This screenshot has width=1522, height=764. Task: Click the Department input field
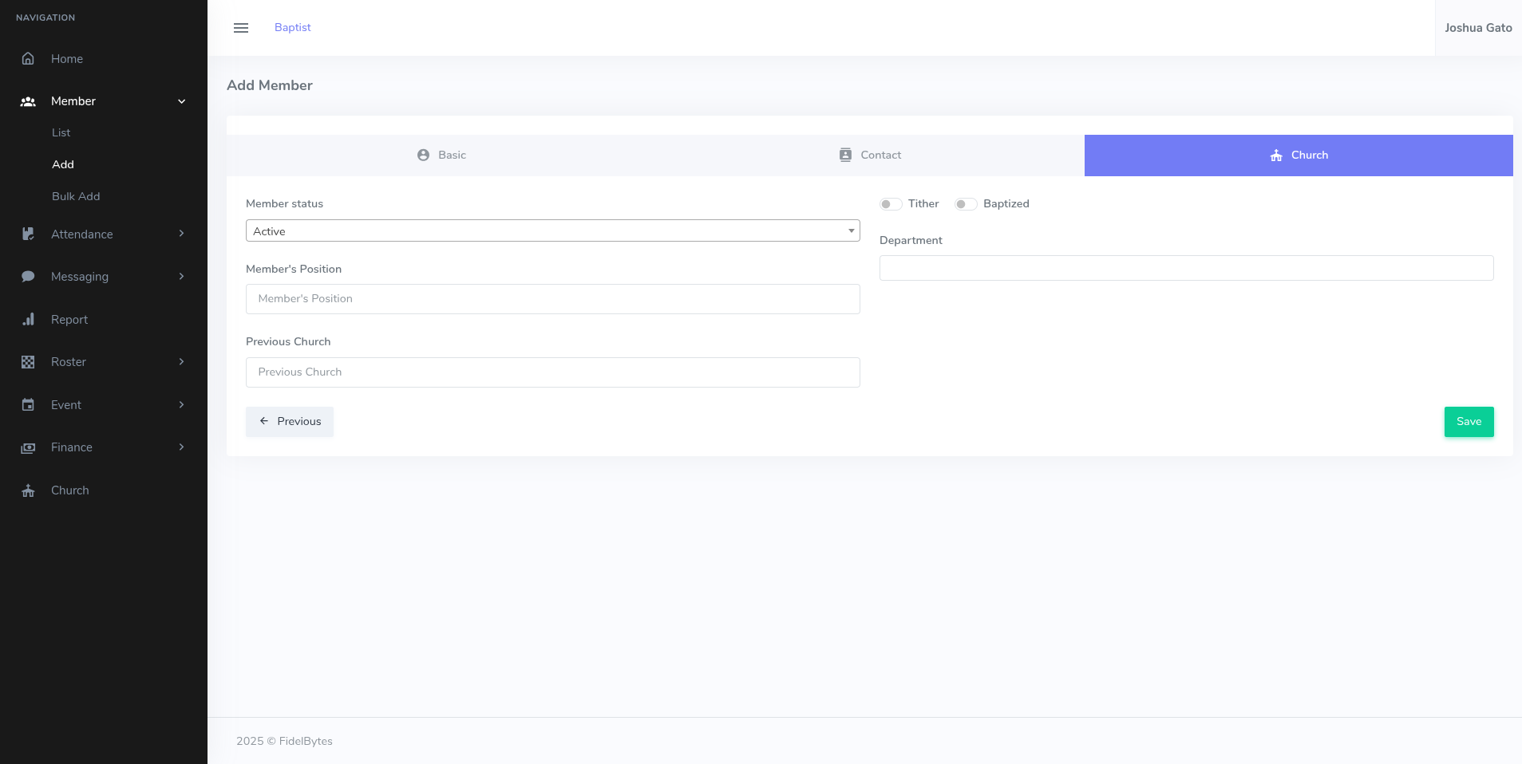pyautogui.click(x=1185, y=268)
